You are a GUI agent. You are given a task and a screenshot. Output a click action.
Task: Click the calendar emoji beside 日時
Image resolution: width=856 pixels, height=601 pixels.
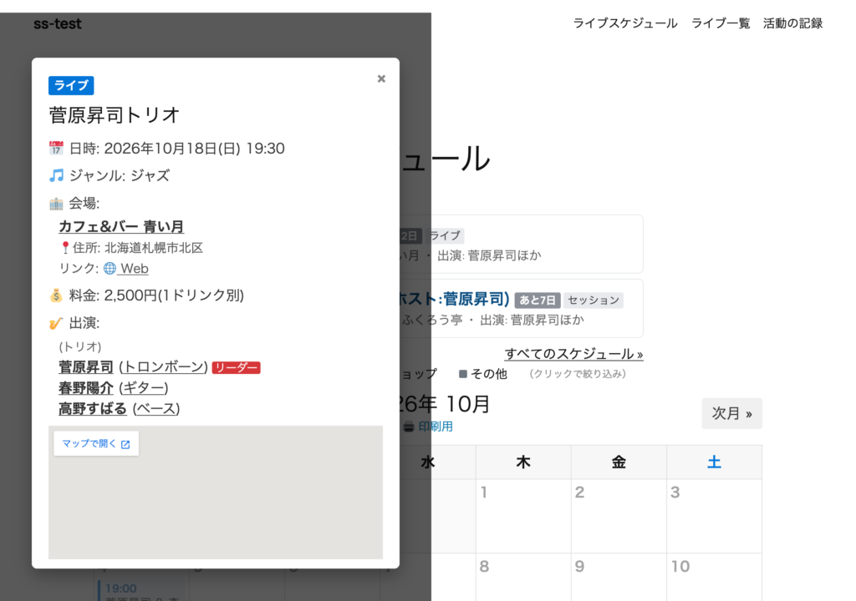pos(56,149)
